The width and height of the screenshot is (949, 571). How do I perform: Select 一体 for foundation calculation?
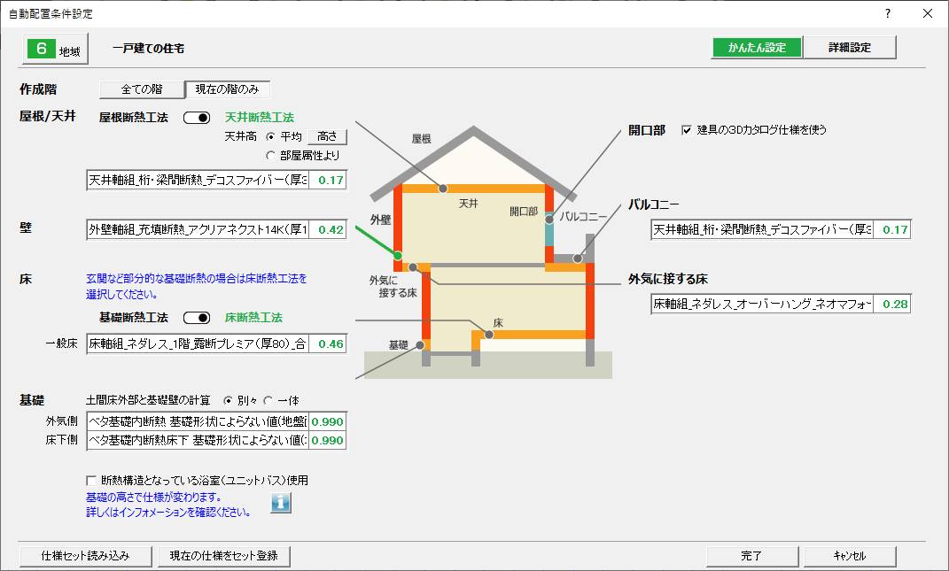coord(269,399)
